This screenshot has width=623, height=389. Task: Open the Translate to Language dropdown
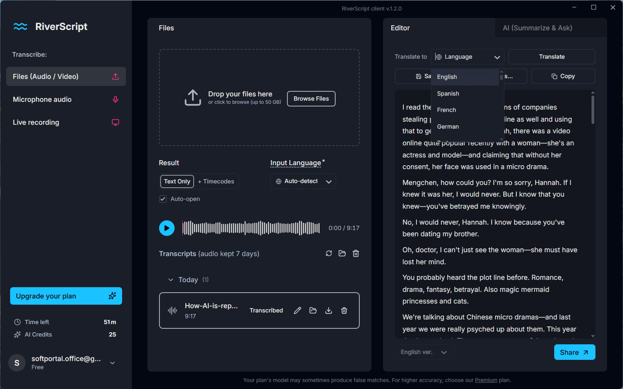pos(467,57)
